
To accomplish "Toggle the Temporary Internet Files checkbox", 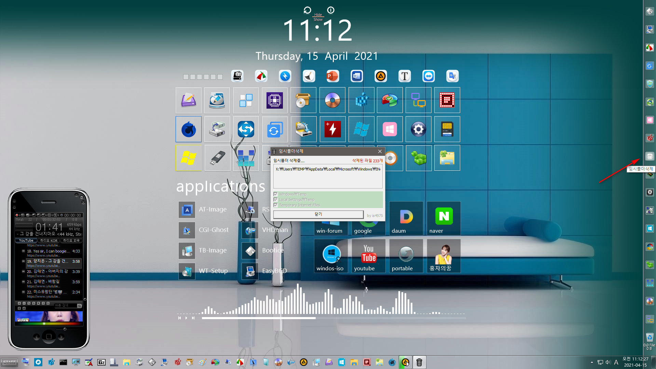I will point(275,205).
